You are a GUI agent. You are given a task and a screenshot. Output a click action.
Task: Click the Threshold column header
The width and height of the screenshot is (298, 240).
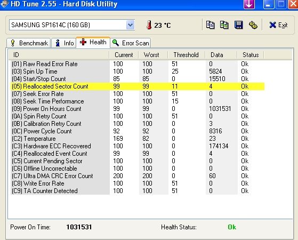click(186, 55)
